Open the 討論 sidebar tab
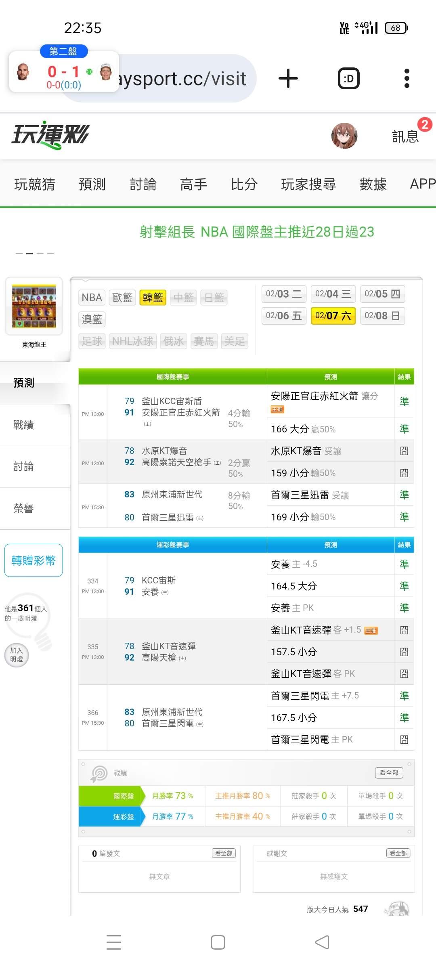Viewport: 436px width, 969px height. (35, 467)
